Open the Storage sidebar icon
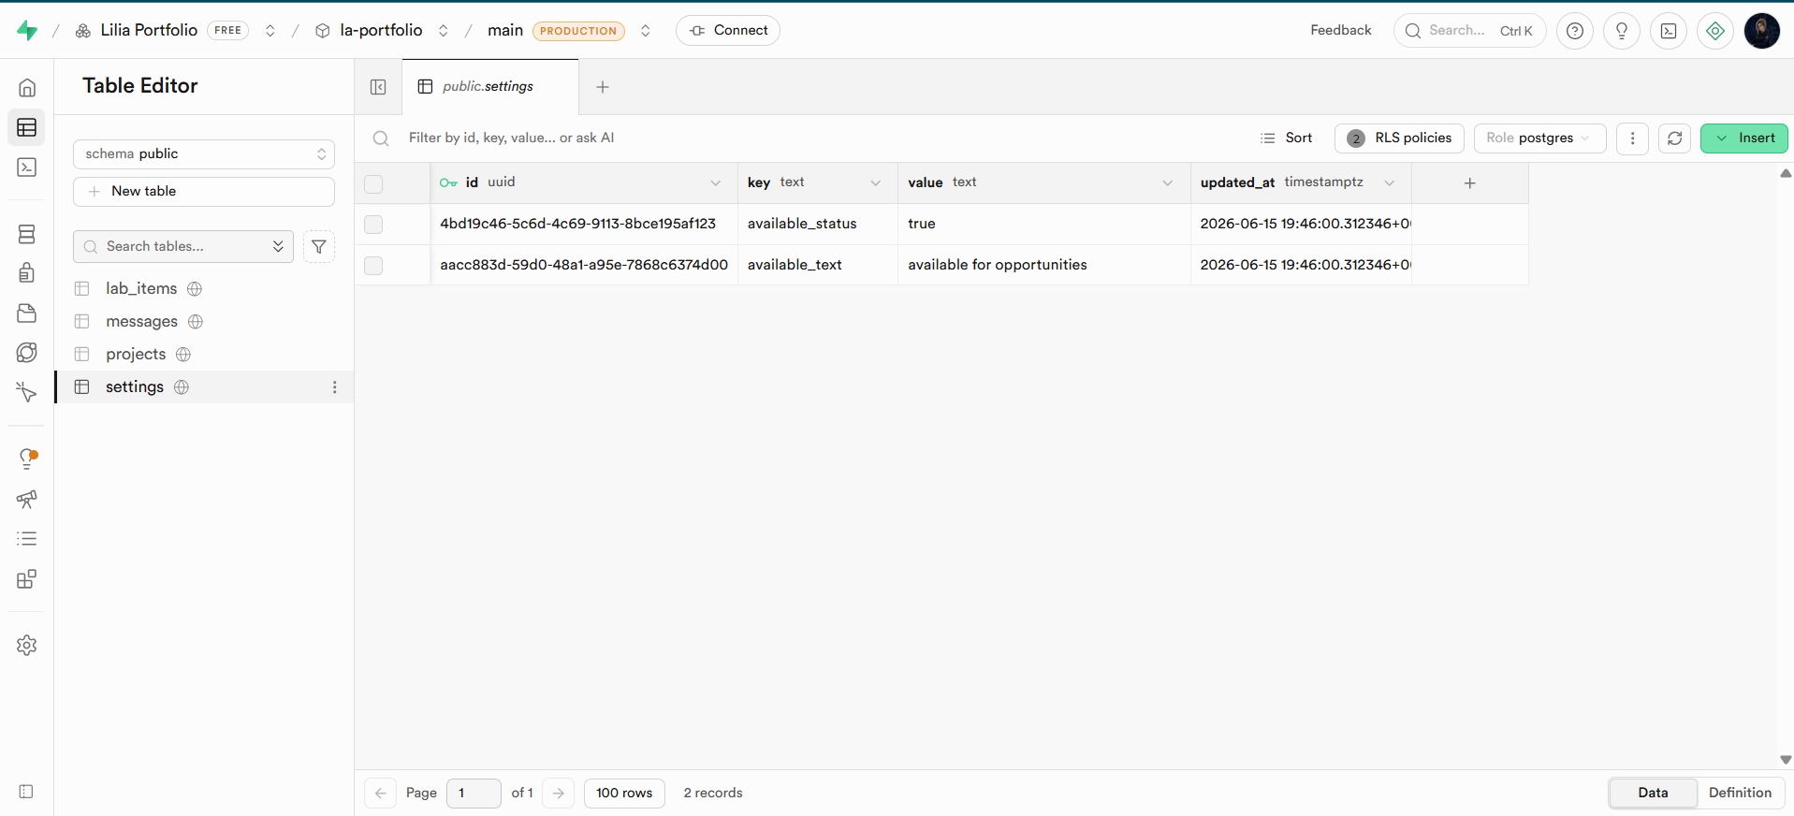The height and width of the screenshot is (816, 1794). 27,313
